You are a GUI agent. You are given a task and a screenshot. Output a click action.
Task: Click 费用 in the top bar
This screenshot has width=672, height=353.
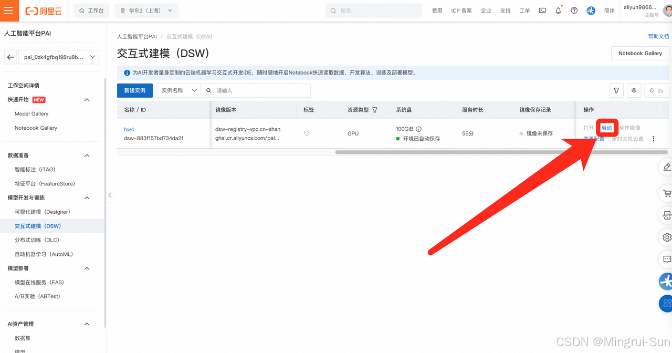tap(437, 11)
